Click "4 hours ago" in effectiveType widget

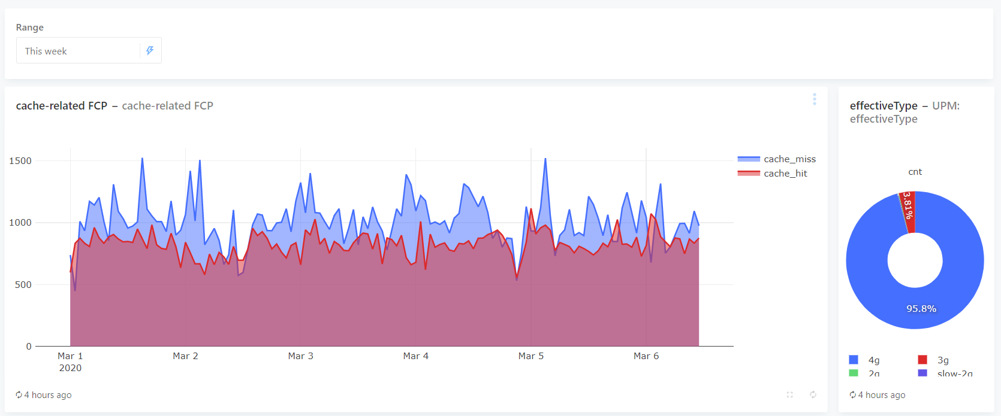click(x=882, y=395)
